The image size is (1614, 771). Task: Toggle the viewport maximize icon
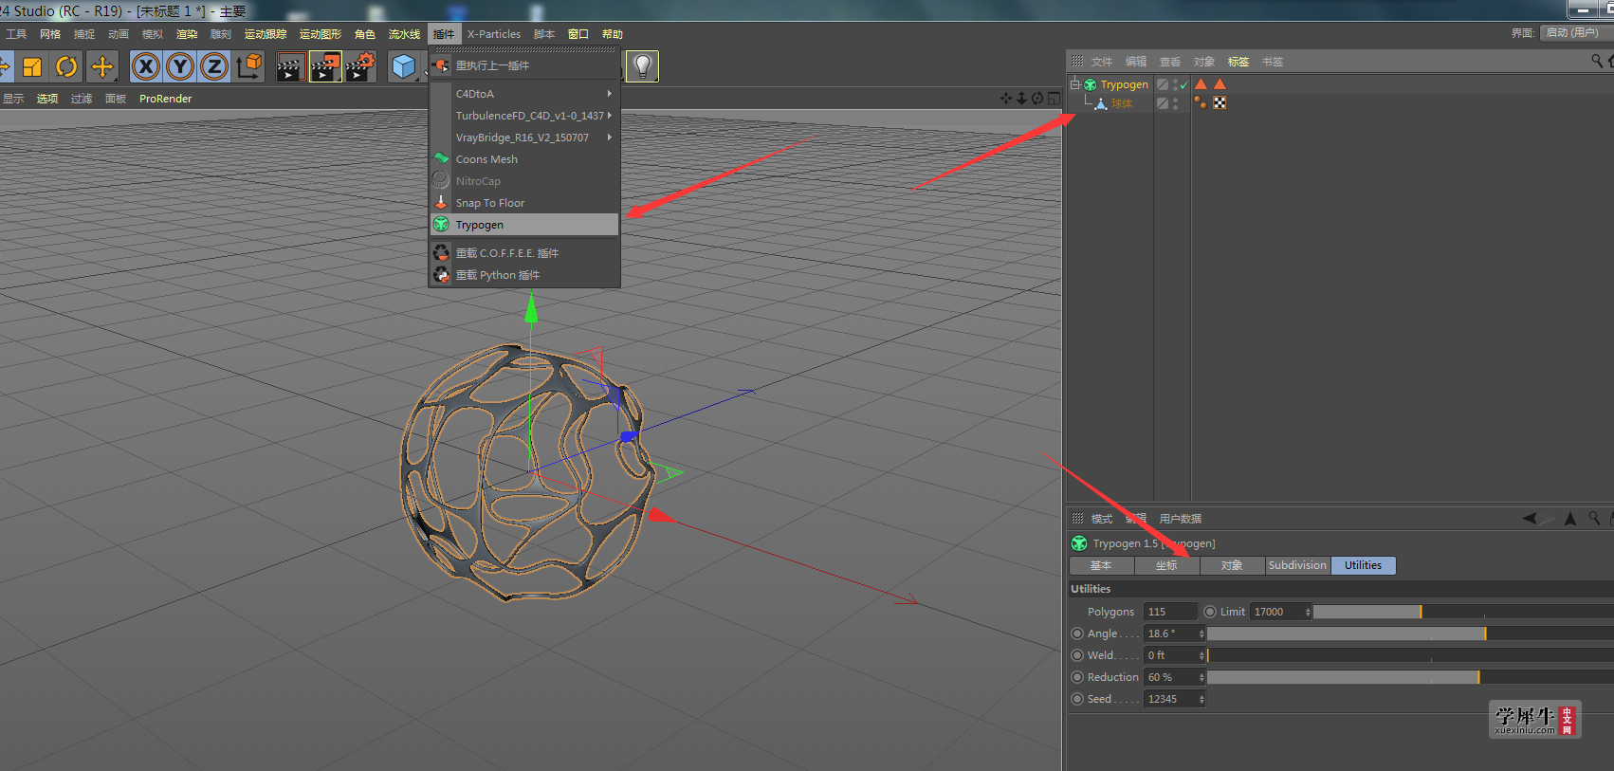click(x=1054, y=98)
